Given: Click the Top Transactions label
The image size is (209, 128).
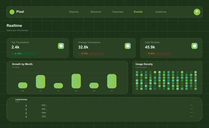Looking at the screenshot, I should (x=20, y=42).
